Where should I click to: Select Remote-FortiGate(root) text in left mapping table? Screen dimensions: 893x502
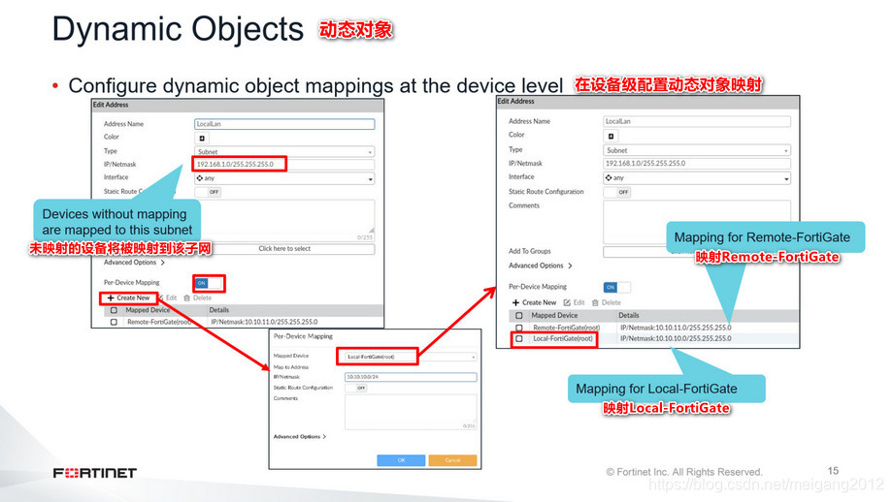[159, 322]
